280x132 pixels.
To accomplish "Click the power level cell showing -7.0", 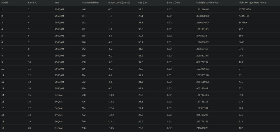I will [111, 29].
